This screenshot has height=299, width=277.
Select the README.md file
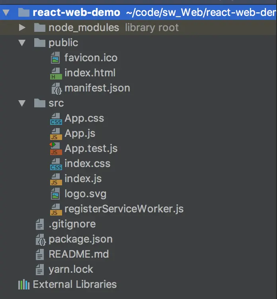[x=78, y=254]
